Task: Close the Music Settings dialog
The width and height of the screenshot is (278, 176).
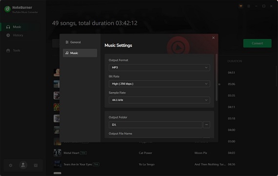Action: click(214, 38)
